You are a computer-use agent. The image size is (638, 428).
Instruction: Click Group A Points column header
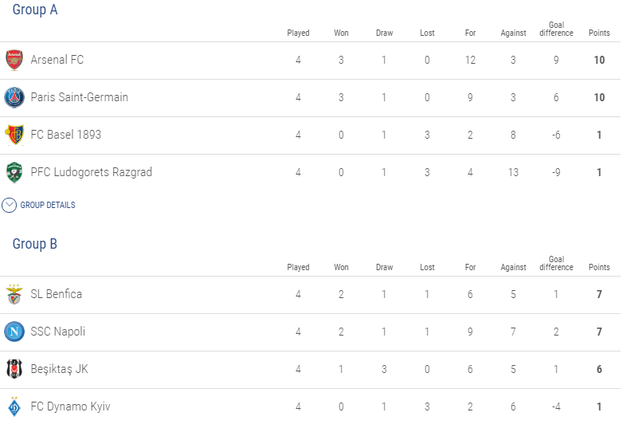tap(599, 33)
